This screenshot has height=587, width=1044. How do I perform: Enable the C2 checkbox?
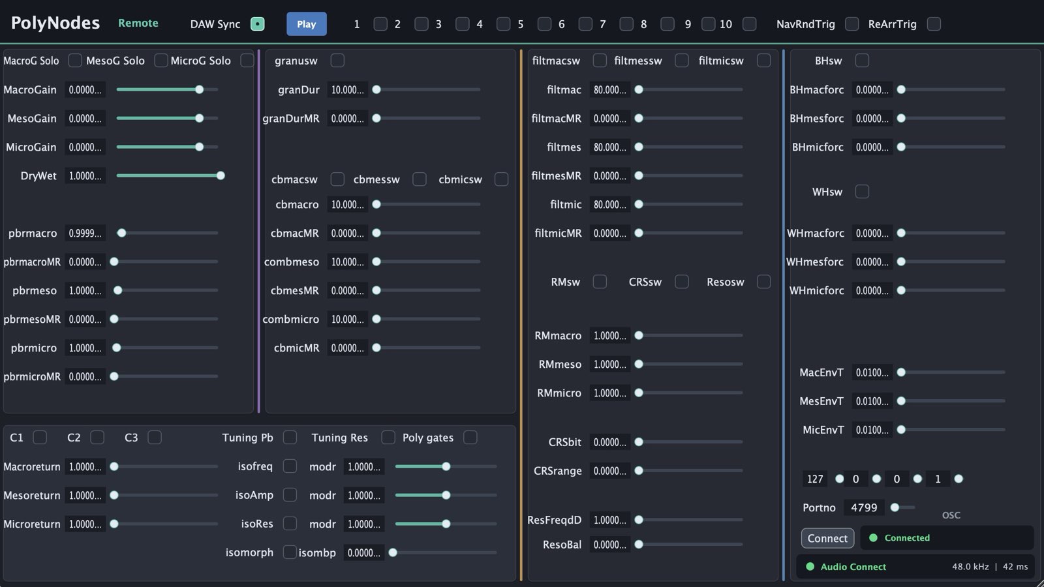pos(97,438)
